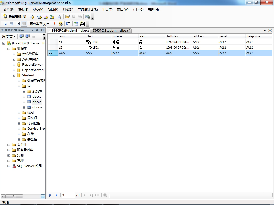The width and height of the screenshot is (274, 205).
Task: Open the Change Type (更改类型) dropdown
Action: [39, 24]
